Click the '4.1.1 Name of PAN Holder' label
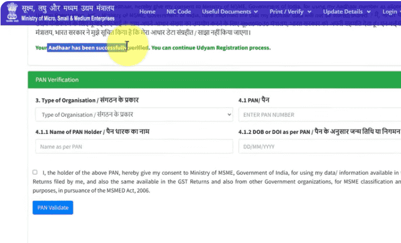This screenshot has height=243, width=401. click(92, 132)
